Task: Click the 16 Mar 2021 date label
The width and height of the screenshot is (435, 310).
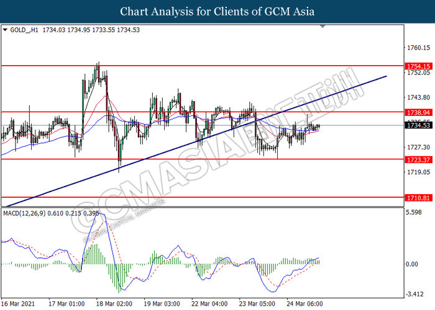Action: tap(18, 304)
